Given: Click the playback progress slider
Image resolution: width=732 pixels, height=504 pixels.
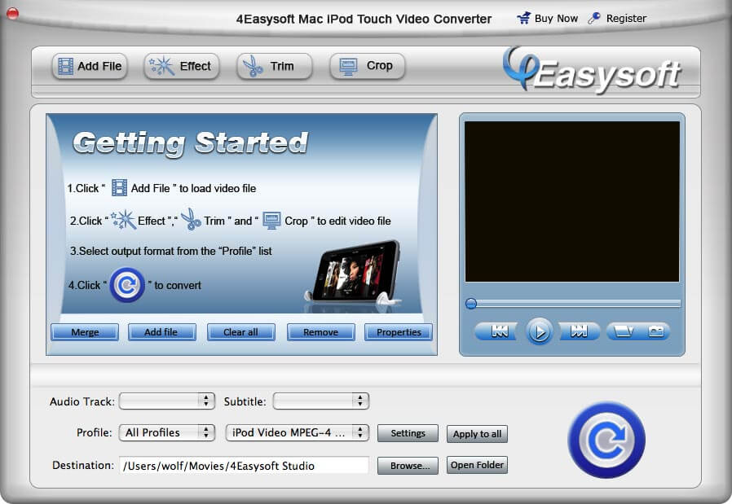Looking at the screenshot, I should [x=571, y=303].
